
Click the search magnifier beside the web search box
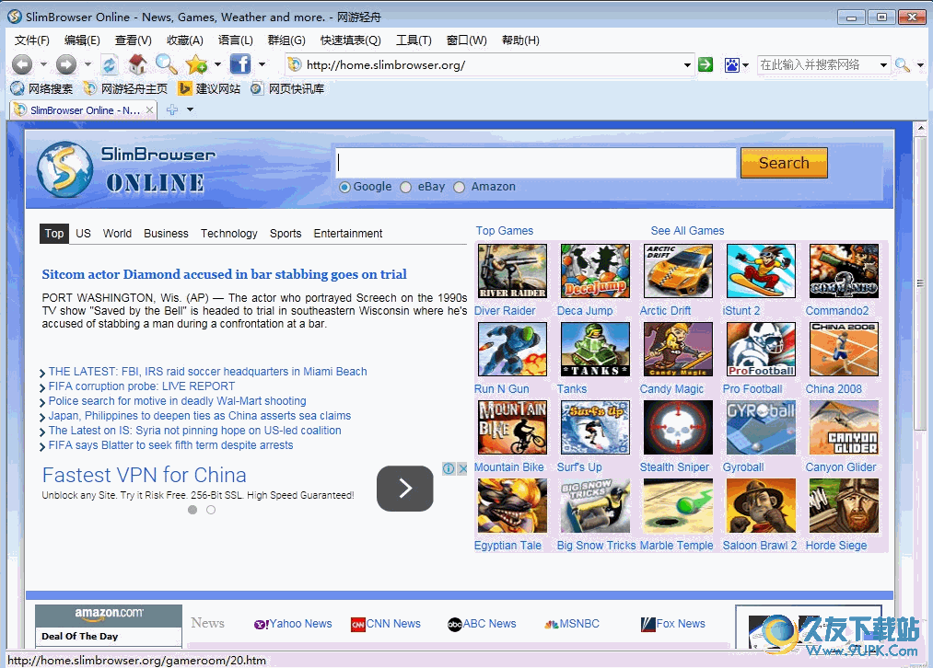click(x=903, y=64)
